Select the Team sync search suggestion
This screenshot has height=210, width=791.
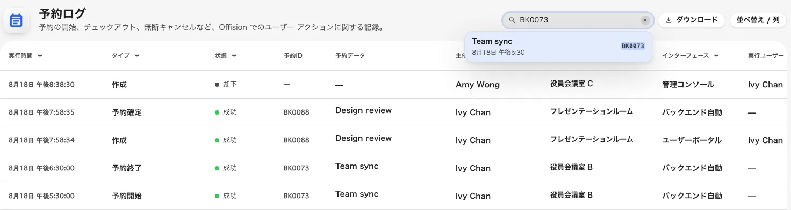point(558,47)
